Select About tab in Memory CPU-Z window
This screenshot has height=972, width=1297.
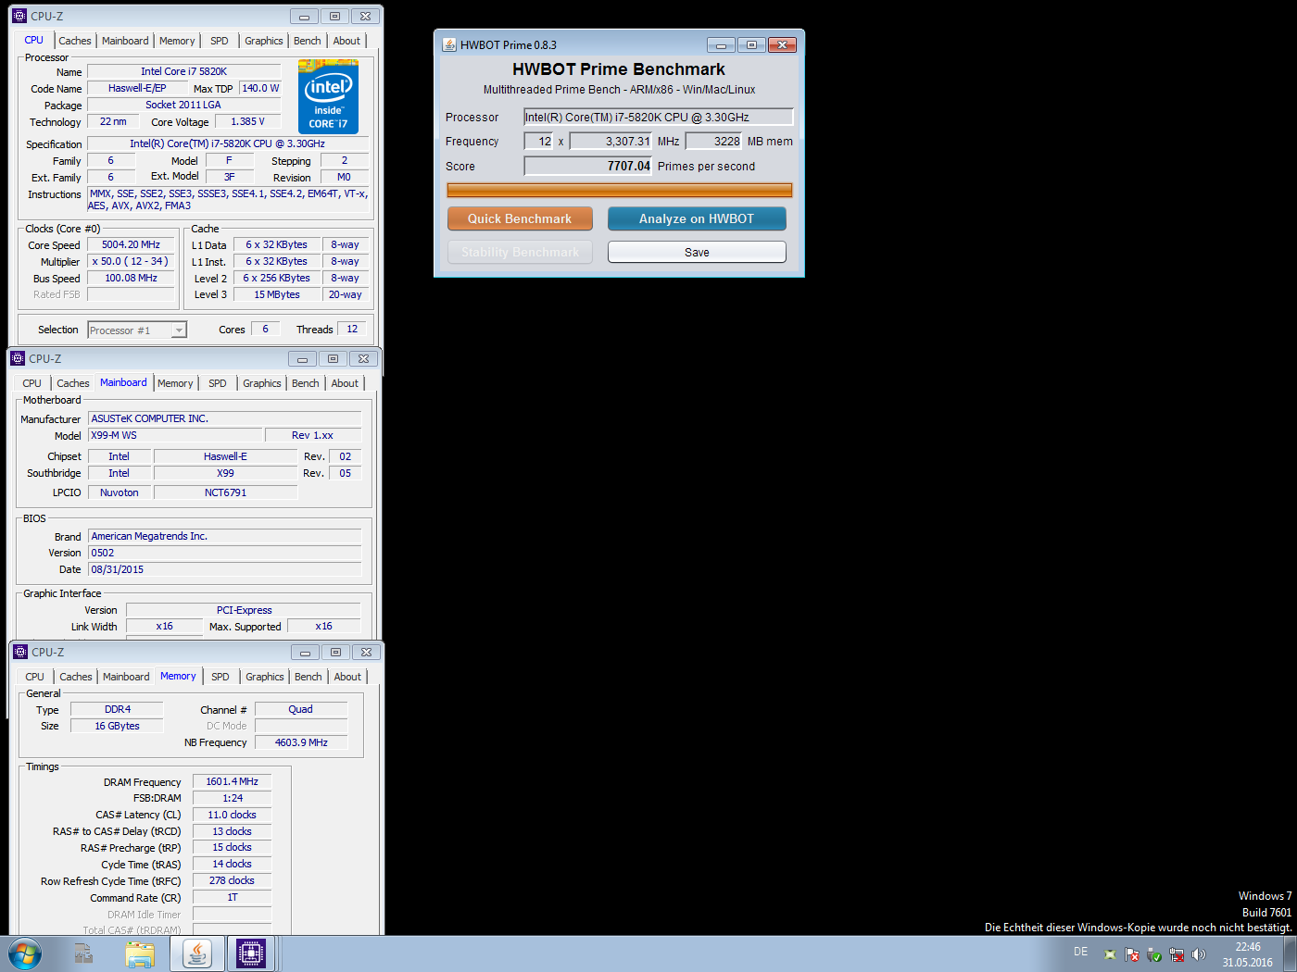point(347,677)
